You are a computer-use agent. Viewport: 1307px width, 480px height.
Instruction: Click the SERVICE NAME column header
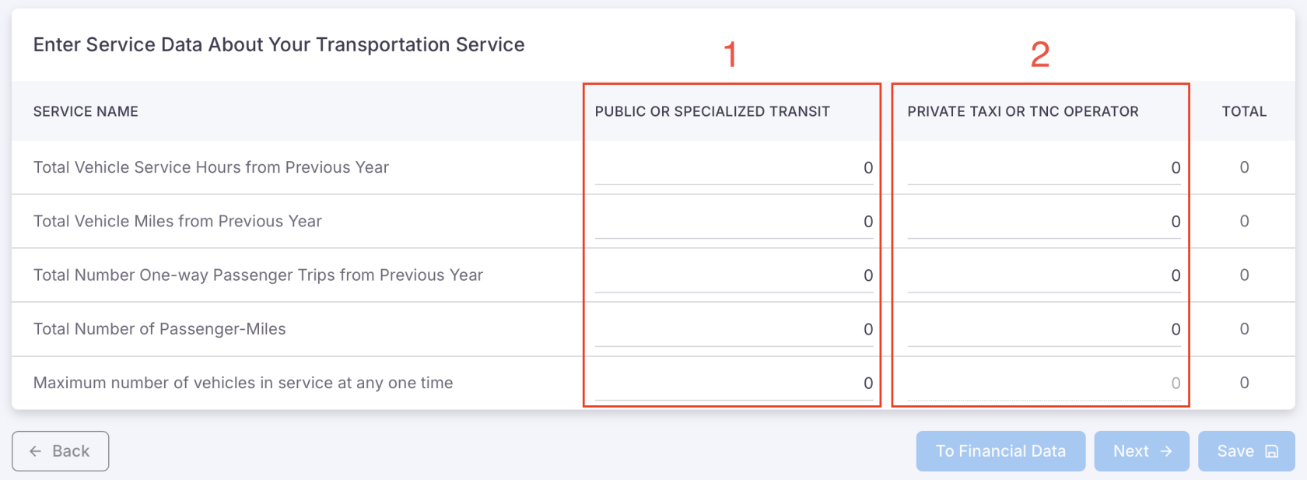point(86,111)
